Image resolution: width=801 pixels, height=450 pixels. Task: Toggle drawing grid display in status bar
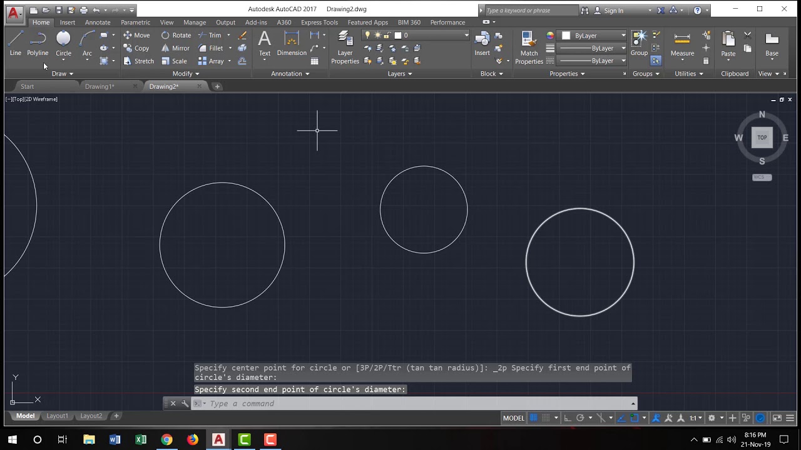click(534, 418)
